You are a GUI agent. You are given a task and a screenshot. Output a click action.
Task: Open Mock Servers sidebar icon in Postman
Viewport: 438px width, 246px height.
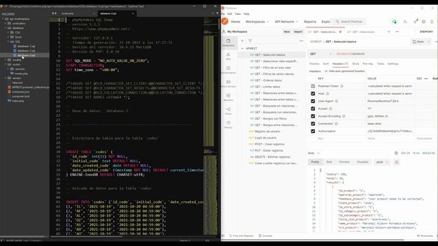pos(228,83)
